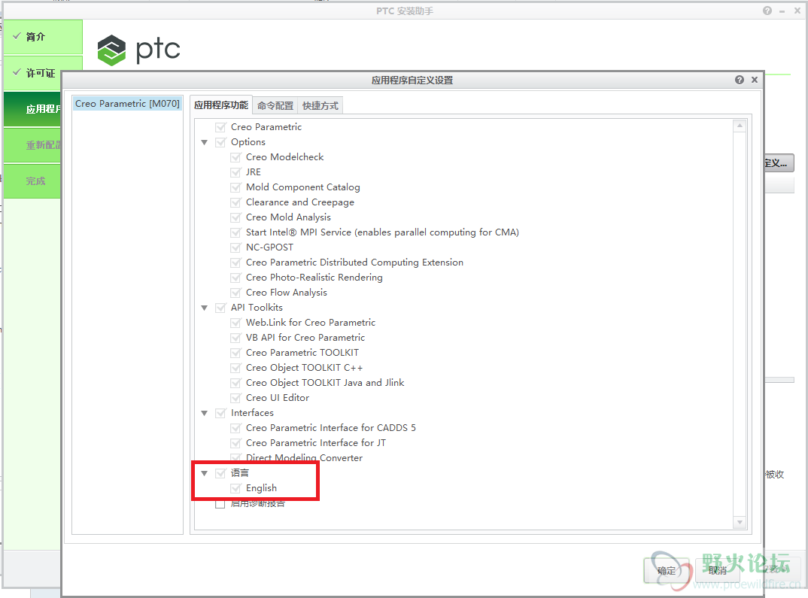Close the 应用程序自定义设置 dialog
This screenshot has height=598, width=808.
(x=755, y=80)
